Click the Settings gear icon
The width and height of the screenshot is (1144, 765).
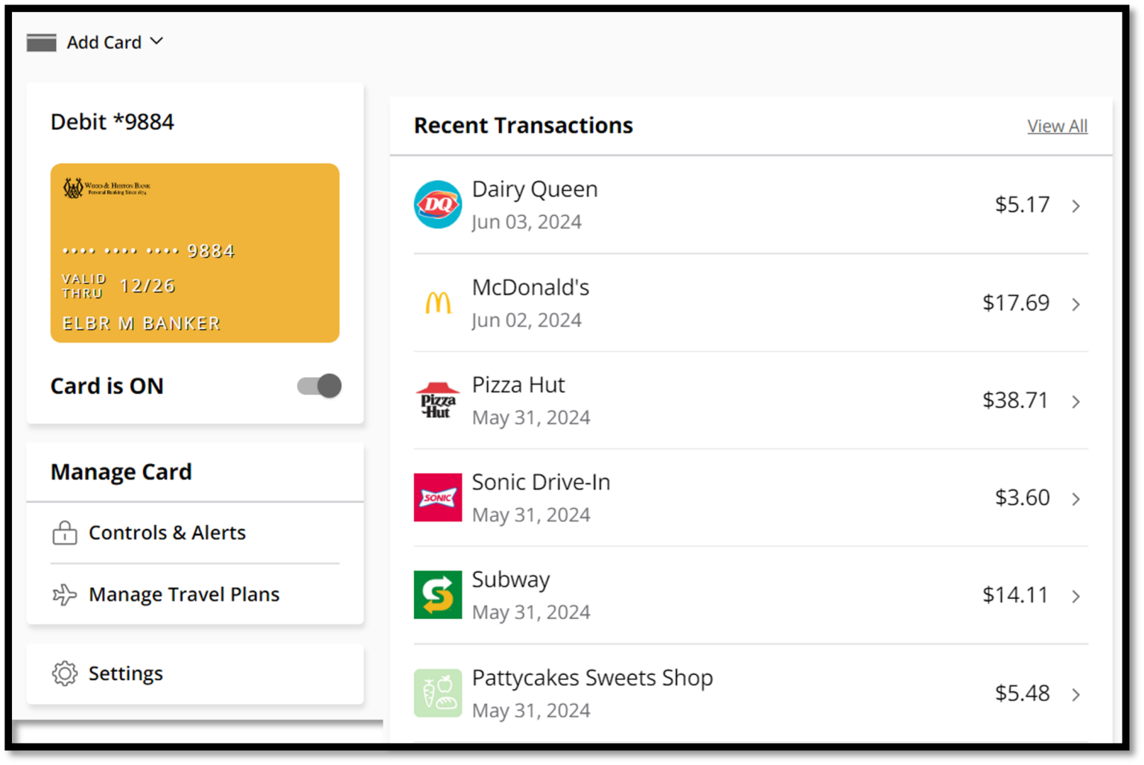(65, 673)
